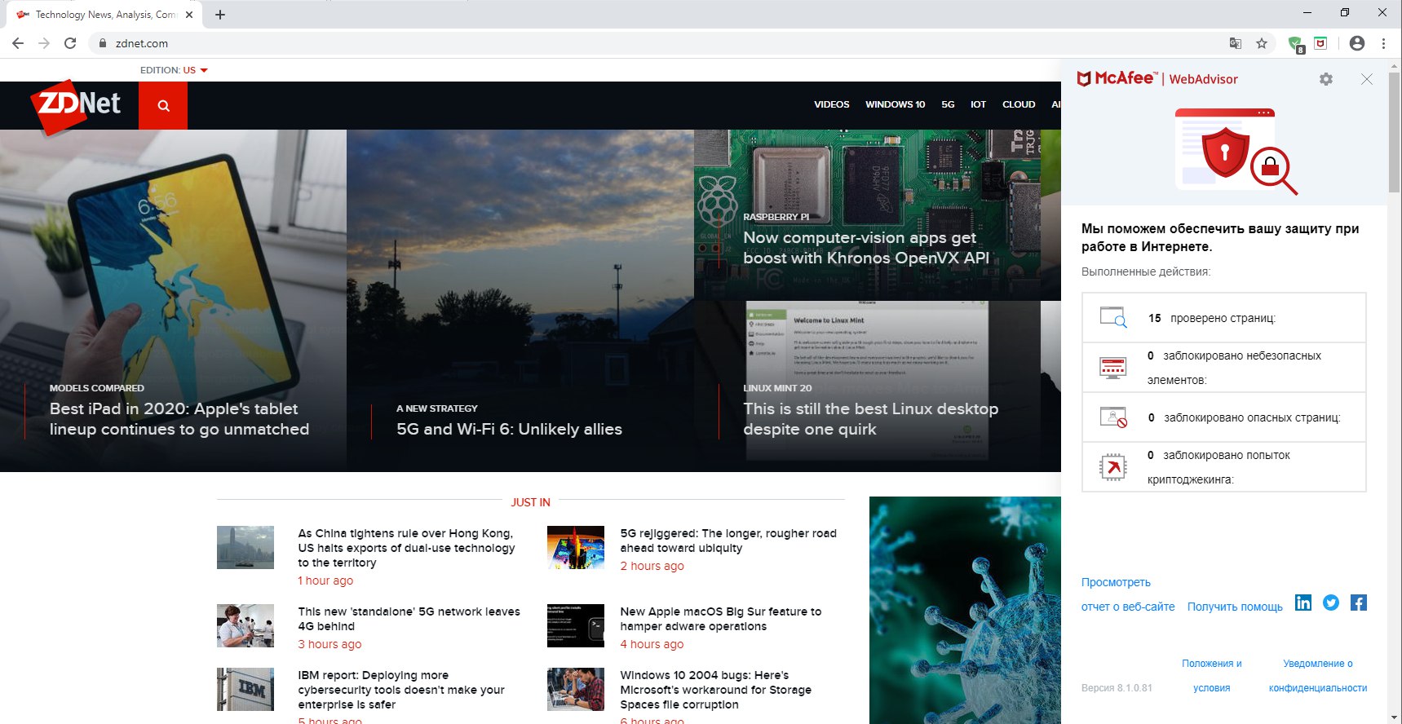Click 'Просмотреть отчет о веб-сайте' link
The image size is (1402, 724).
click(x=1128, y=594)
